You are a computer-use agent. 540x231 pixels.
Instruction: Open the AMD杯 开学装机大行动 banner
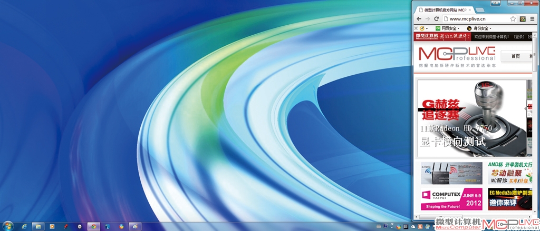pos(510,173)
